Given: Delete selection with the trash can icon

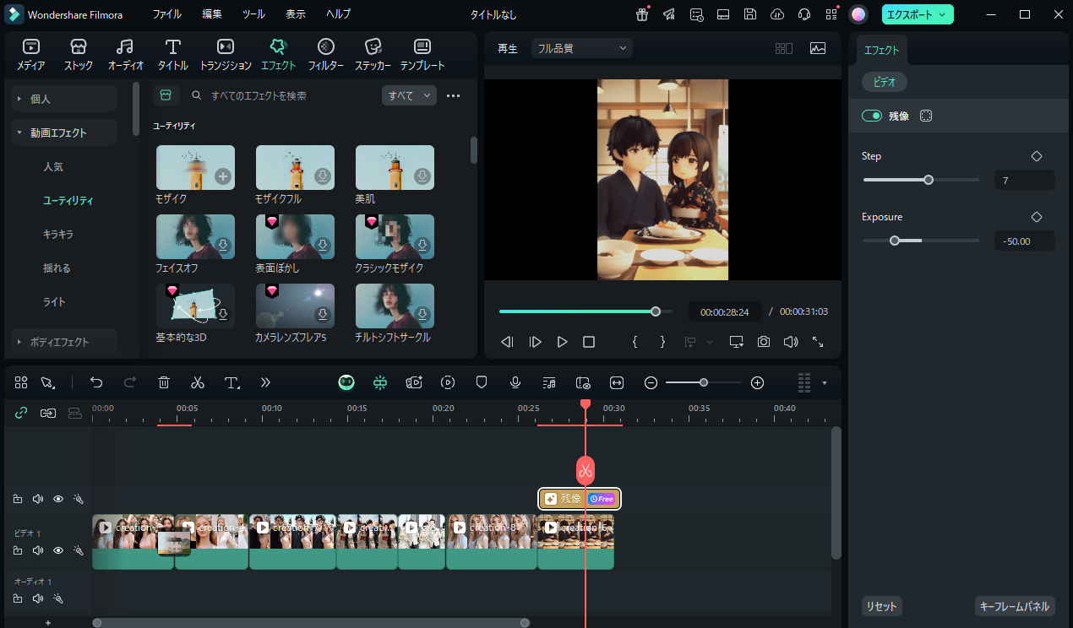Looking at the screenshot, I should click(164, 382).
